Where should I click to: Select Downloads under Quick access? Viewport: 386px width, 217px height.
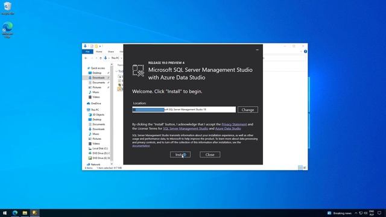coord(96,78)
